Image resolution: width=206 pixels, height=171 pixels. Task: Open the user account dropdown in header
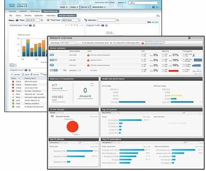[122, 3]
